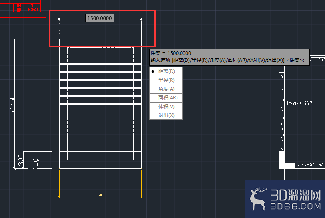
Task: Pick the 角度(A) option from the list
Action: click(x=166, y=89)
